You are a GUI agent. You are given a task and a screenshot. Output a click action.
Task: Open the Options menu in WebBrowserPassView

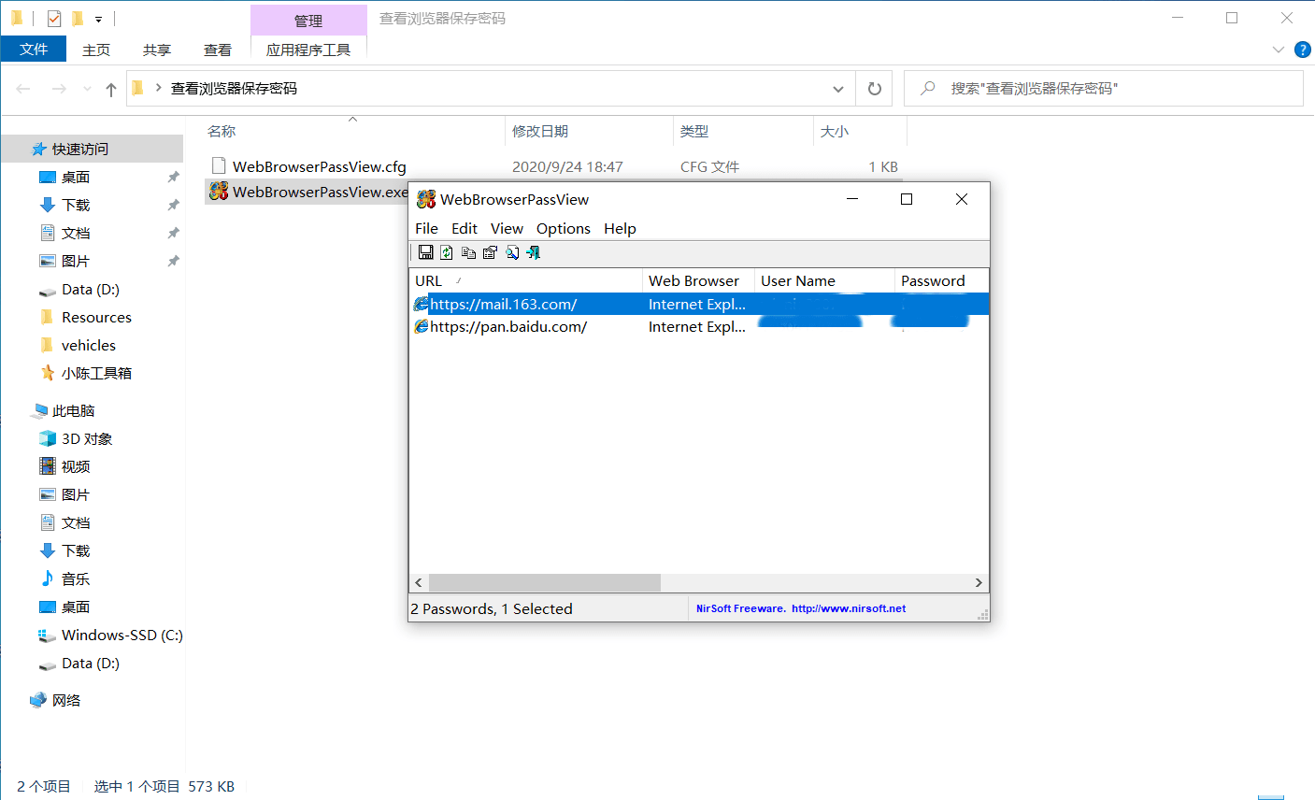click(564, 228)
